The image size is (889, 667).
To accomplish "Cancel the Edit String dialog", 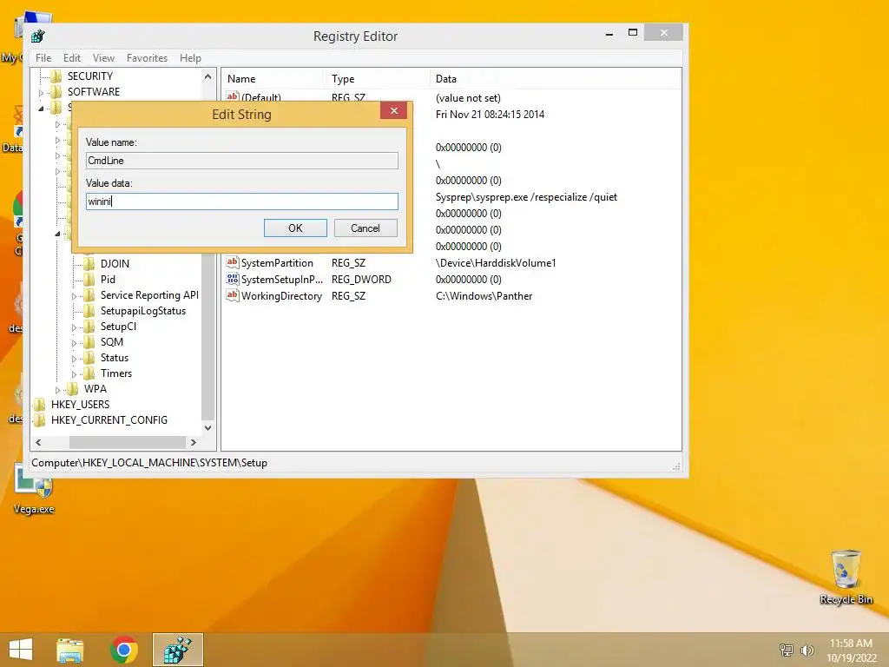I will (x=365, y=228).
